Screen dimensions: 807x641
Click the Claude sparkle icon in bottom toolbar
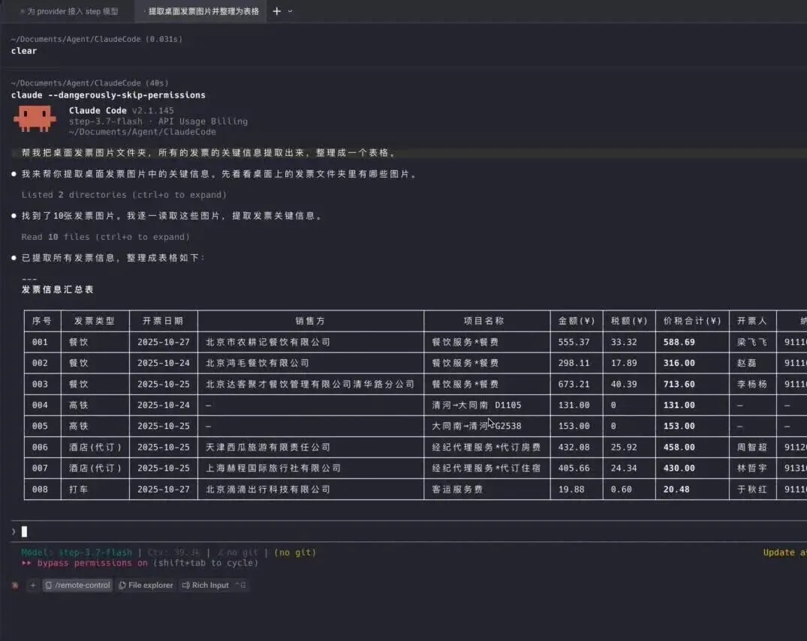[15, 585]
